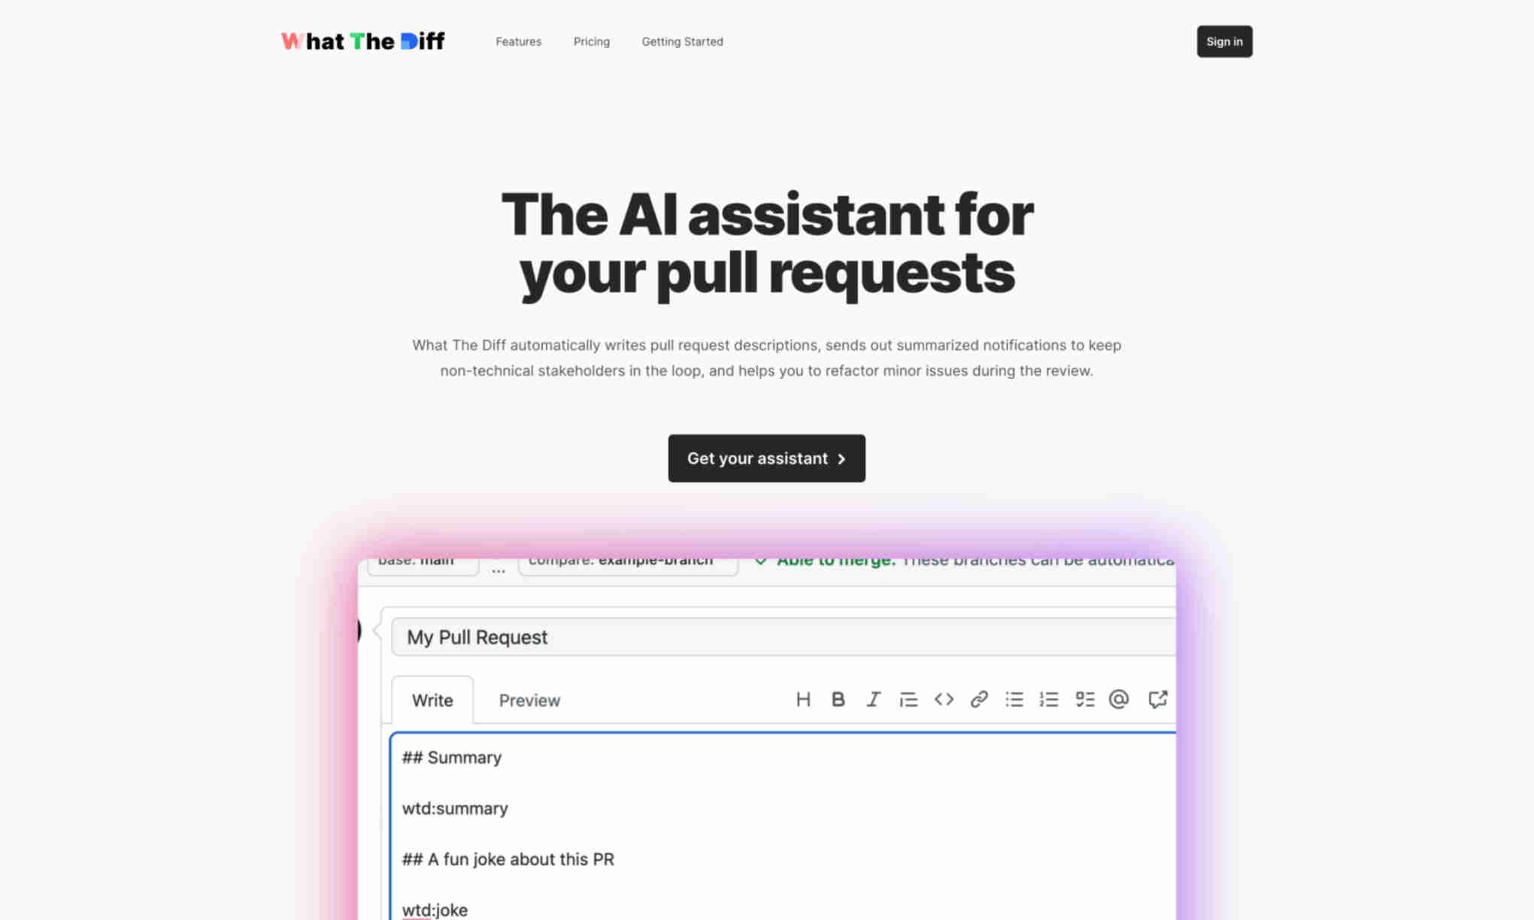The width and height of the screenshot is (1534, 920).
Task: Click on the Features menu item
Action: coord(518,41)
